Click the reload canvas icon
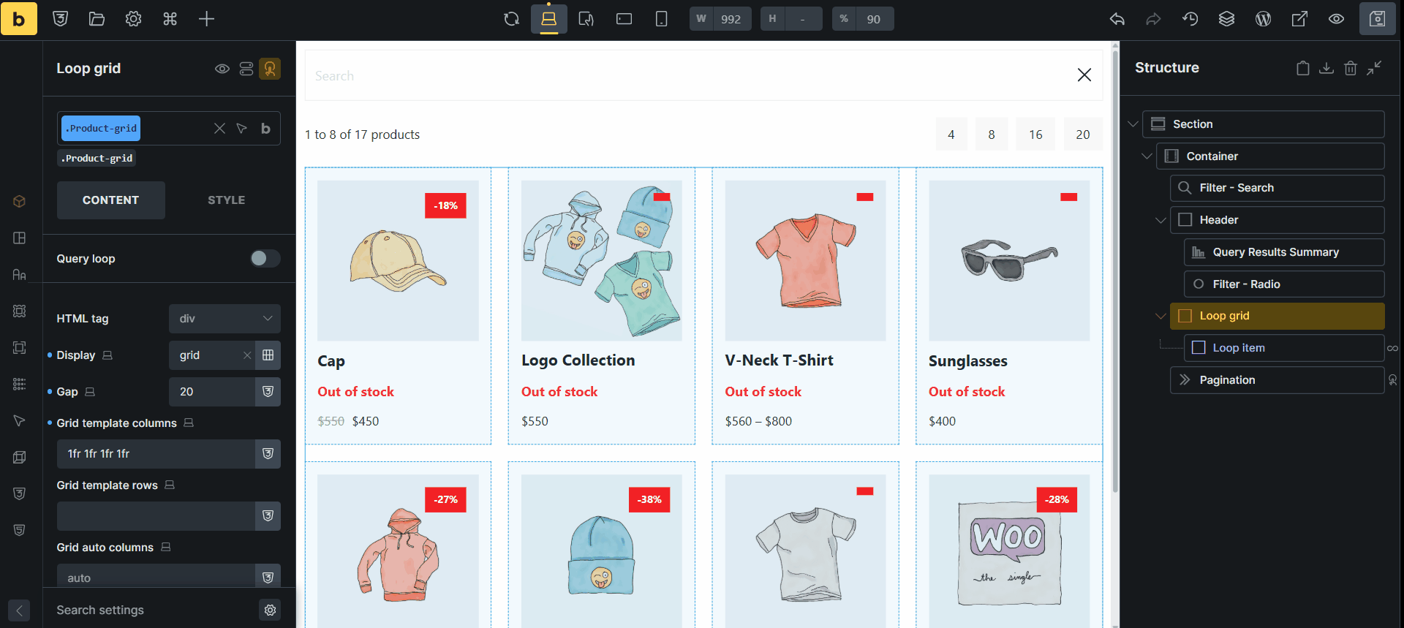The image size is (1404, 628). click(x=512, y=19)
